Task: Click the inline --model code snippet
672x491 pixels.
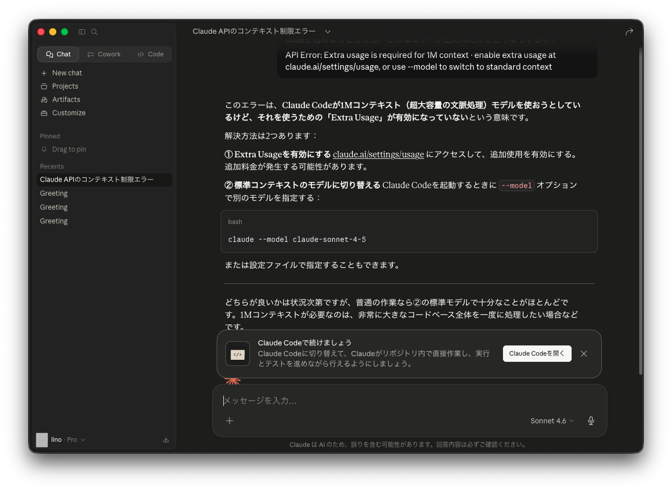Action: [517, 186]
